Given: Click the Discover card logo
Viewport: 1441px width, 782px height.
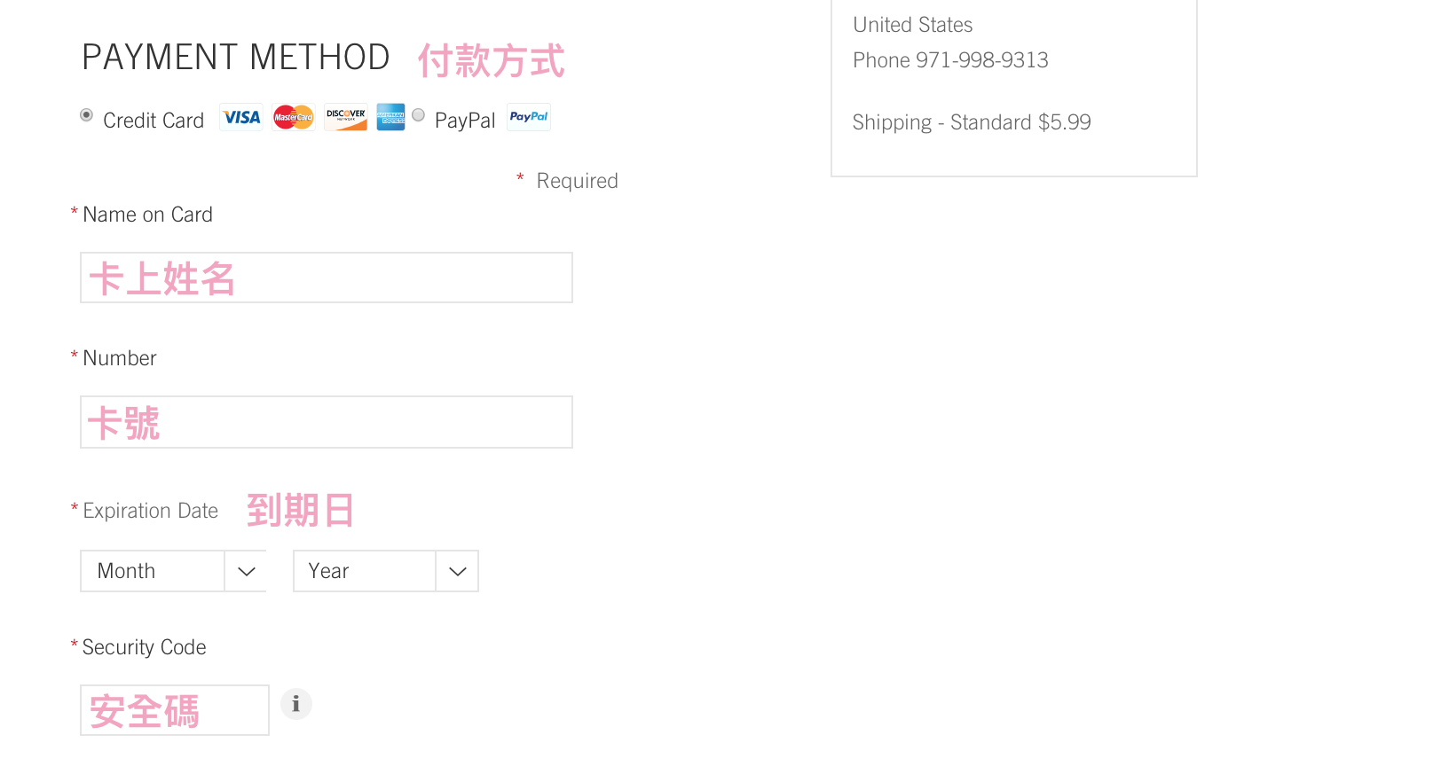Looking at the screenshot, I should [345, 117].
